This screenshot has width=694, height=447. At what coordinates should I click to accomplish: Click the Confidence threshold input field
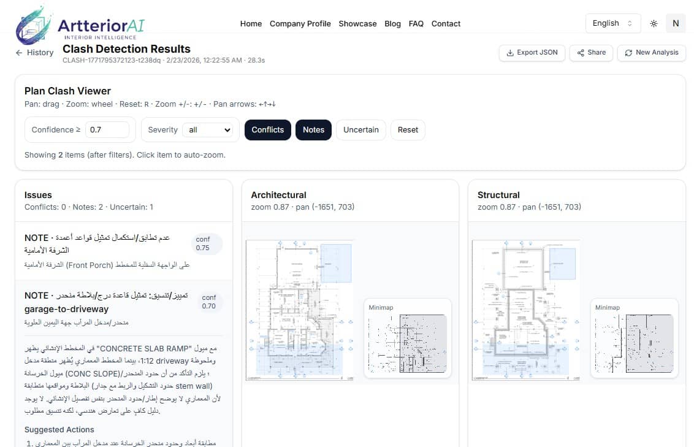(x=107, y=129)
